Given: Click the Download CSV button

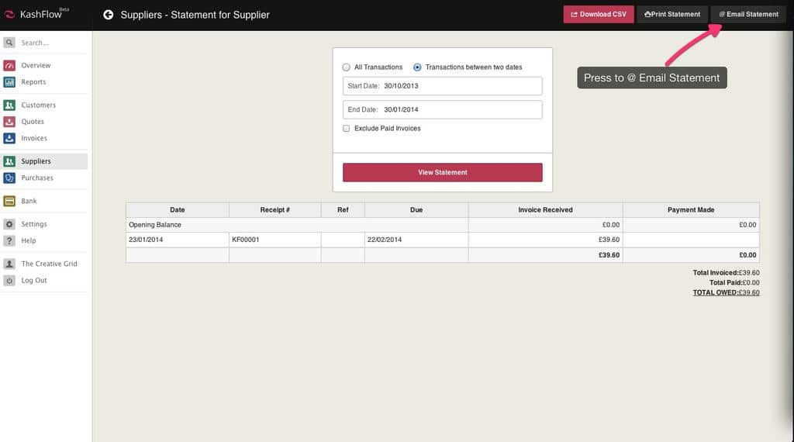Looking at the screenshot, I should 598,14.
